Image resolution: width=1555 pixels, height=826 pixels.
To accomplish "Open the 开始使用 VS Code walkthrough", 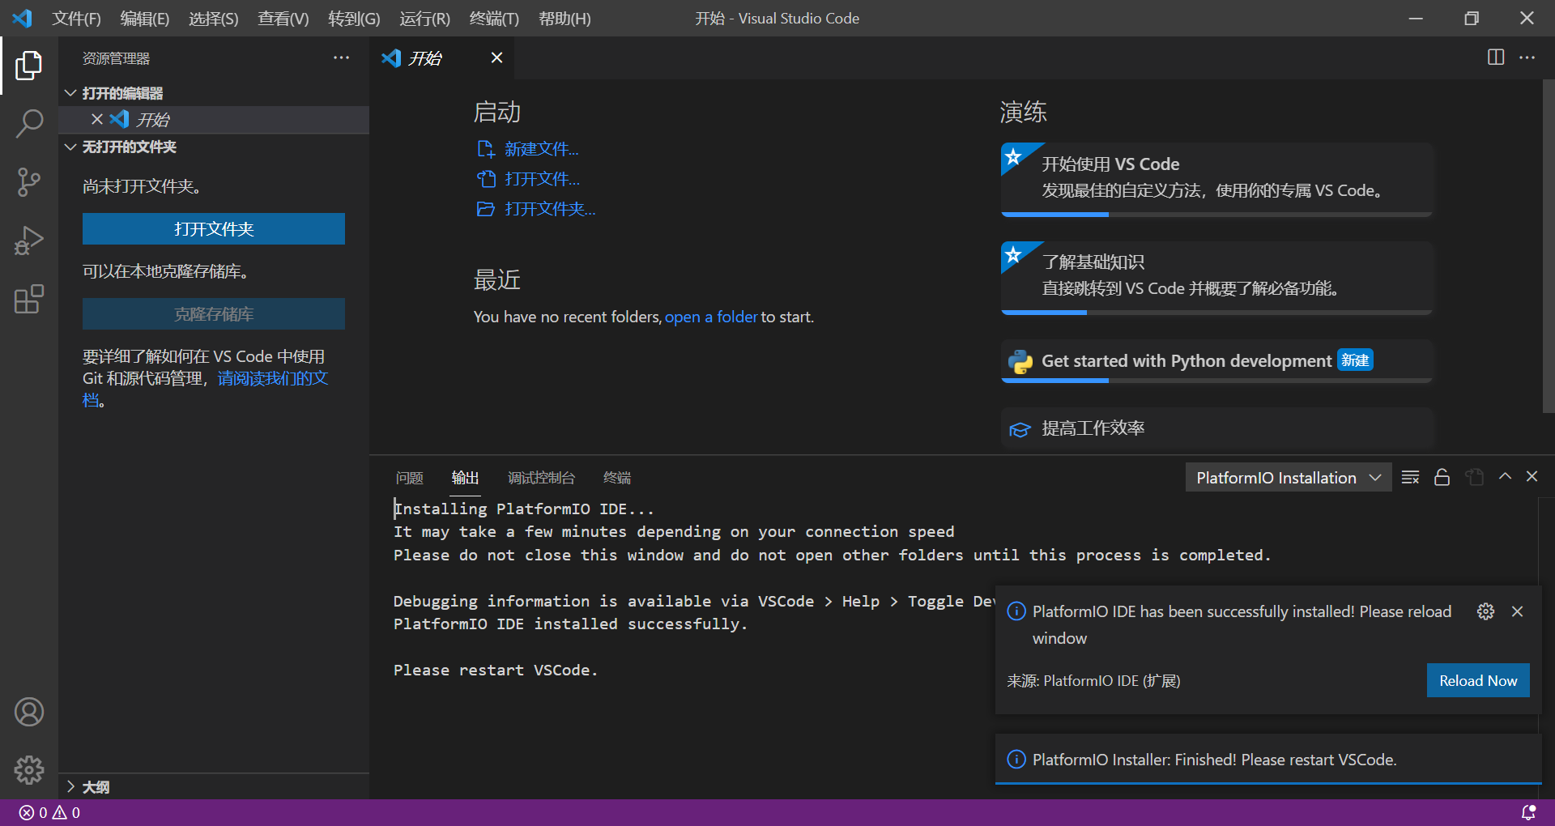I will coord(1217,179).
